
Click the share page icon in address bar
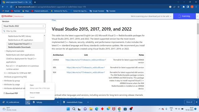[x=174, y=7]
